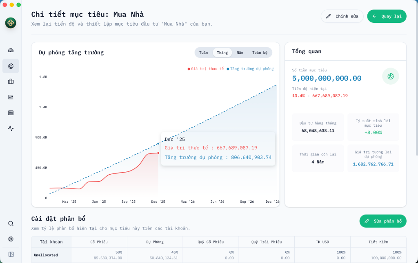
Task: Switch chart range to Tuần
Action: (x=203, y=53)
